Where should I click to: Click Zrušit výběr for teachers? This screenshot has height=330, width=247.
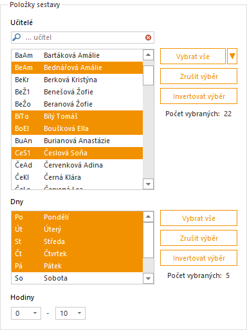pyautogui.click(x=199, y=76)
